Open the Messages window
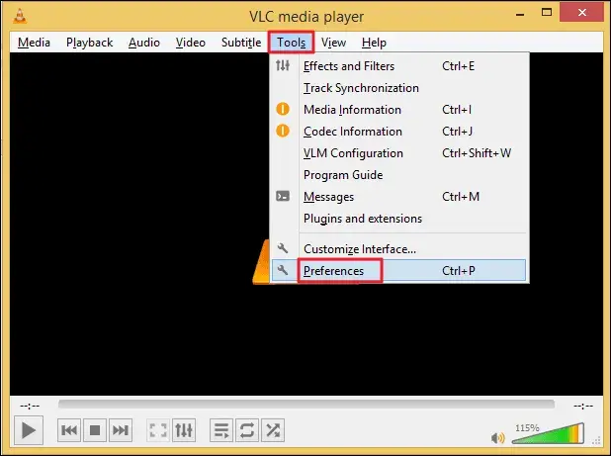This screenshot has width=611, height=456. [398, 197]
